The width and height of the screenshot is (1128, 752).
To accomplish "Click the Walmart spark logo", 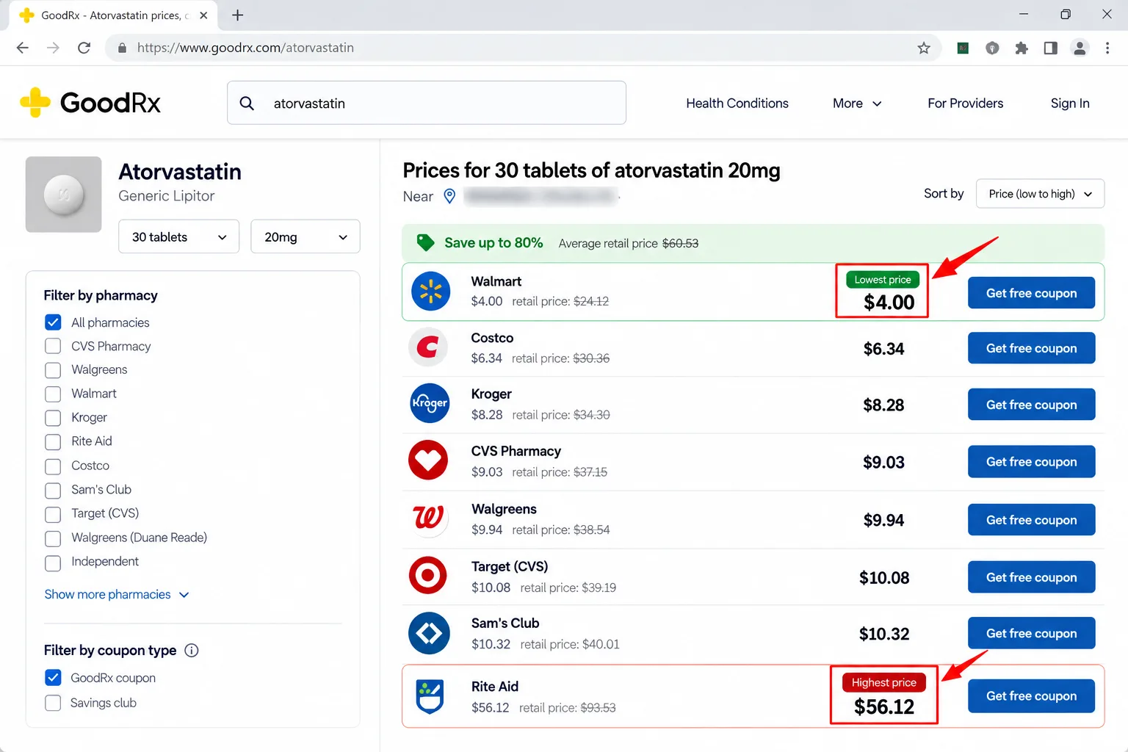I will click(430, 292).
